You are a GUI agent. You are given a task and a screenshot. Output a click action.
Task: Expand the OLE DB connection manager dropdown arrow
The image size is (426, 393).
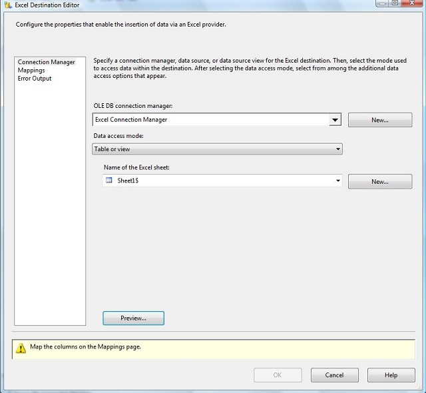pyautogui.click(x=335, y=120)
